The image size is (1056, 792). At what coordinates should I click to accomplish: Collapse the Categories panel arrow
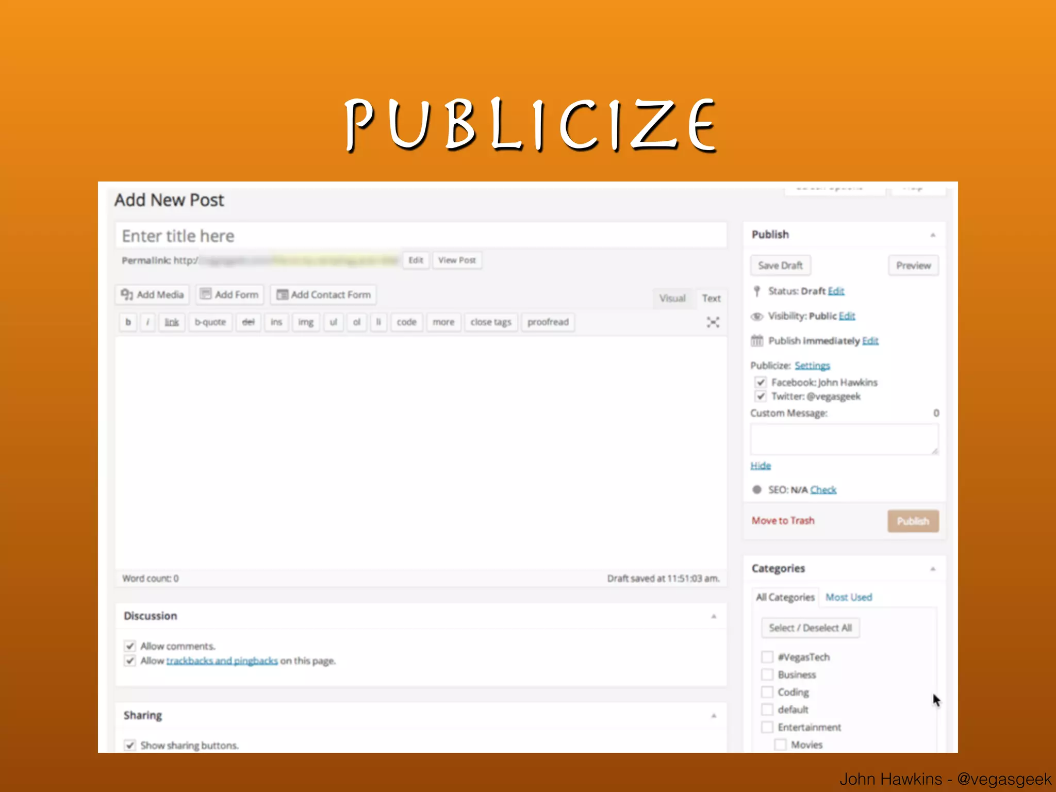[933, 569]
